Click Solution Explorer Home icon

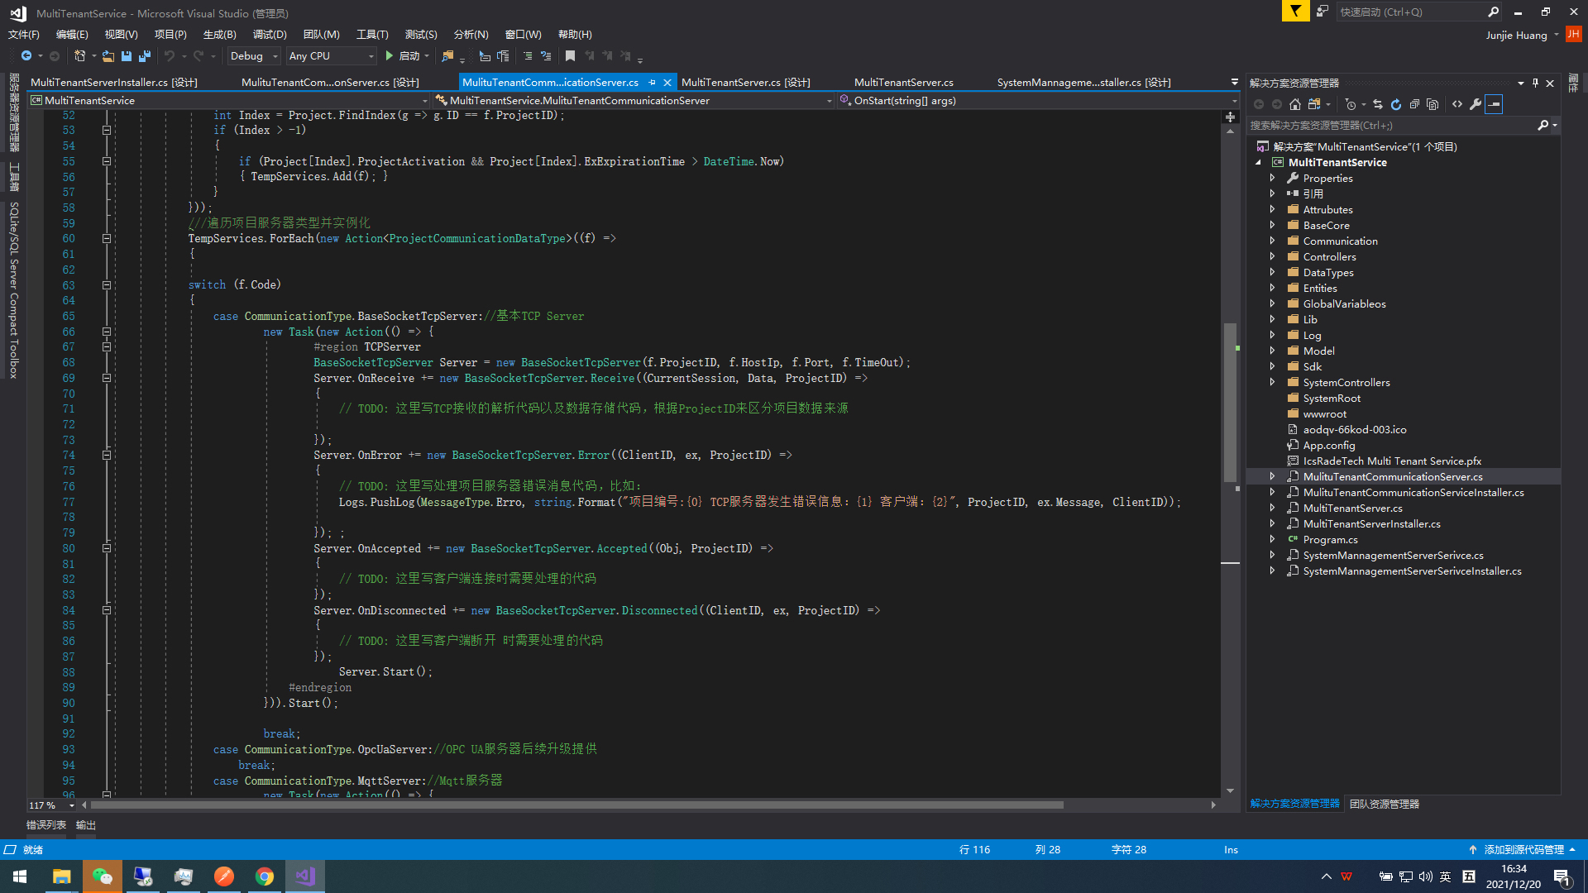[1295, 104]
